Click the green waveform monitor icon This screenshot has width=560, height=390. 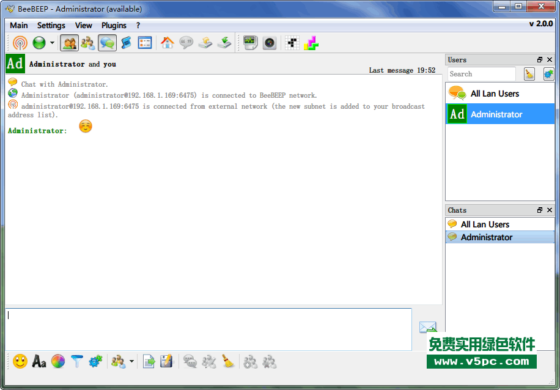[251, 43]
